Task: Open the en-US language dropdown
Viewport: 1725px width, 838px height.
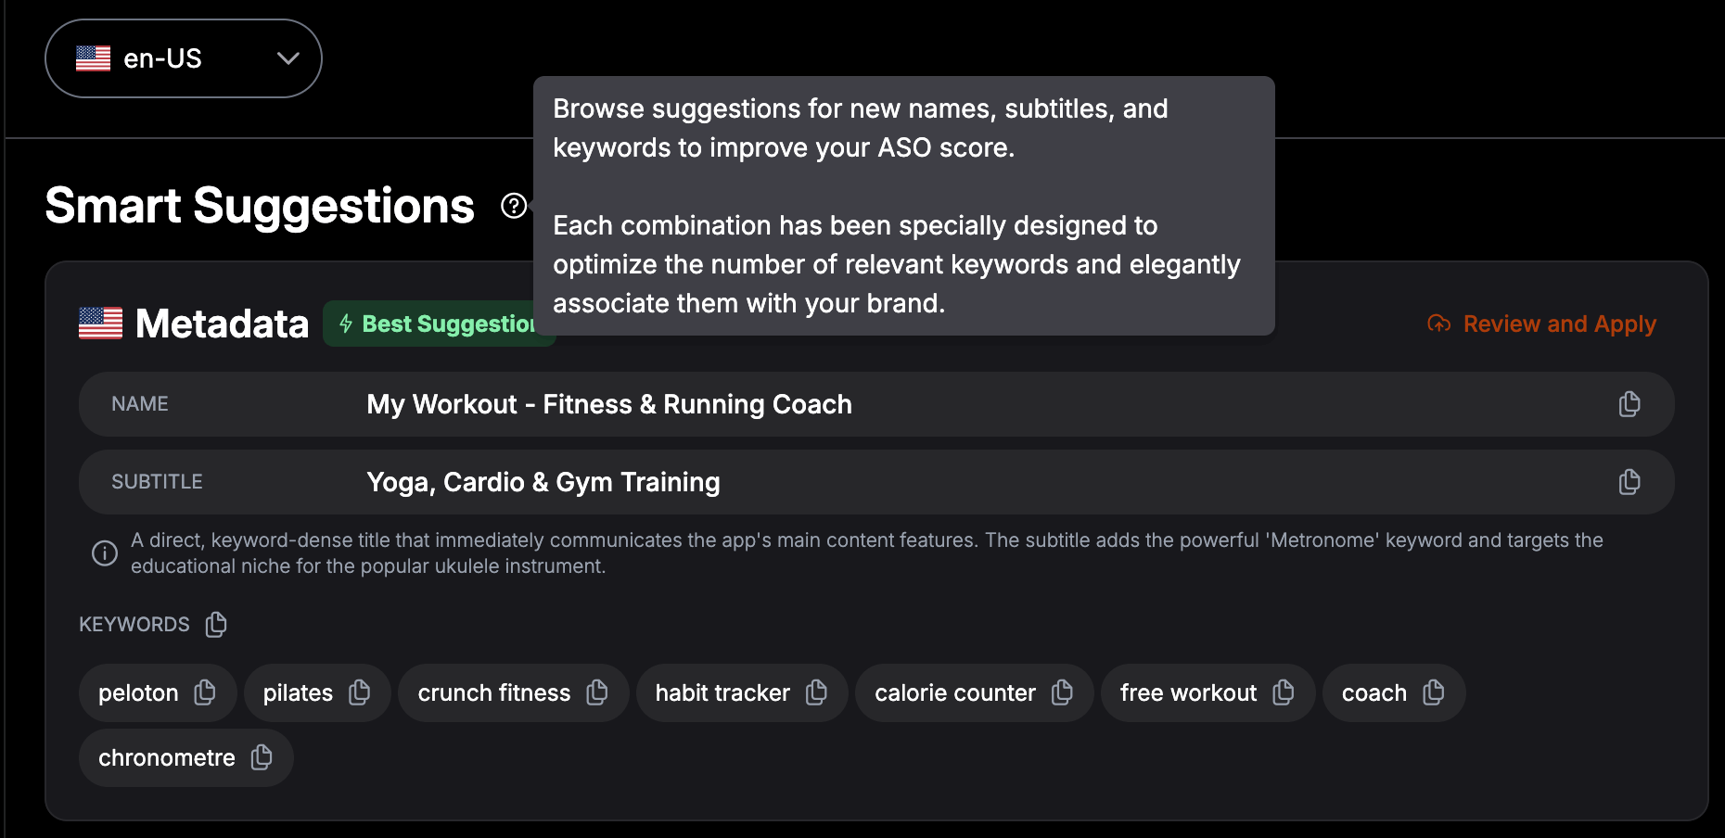Action: click(x=183, y=58)
